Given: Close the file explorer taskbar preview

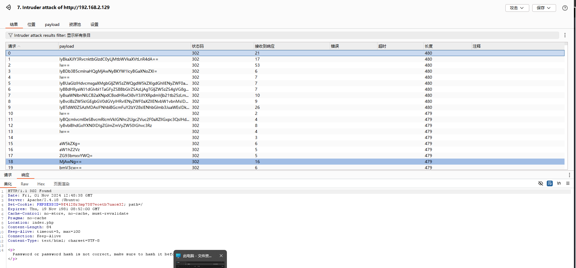Looking at the screenshot, I should pos(221,256).
